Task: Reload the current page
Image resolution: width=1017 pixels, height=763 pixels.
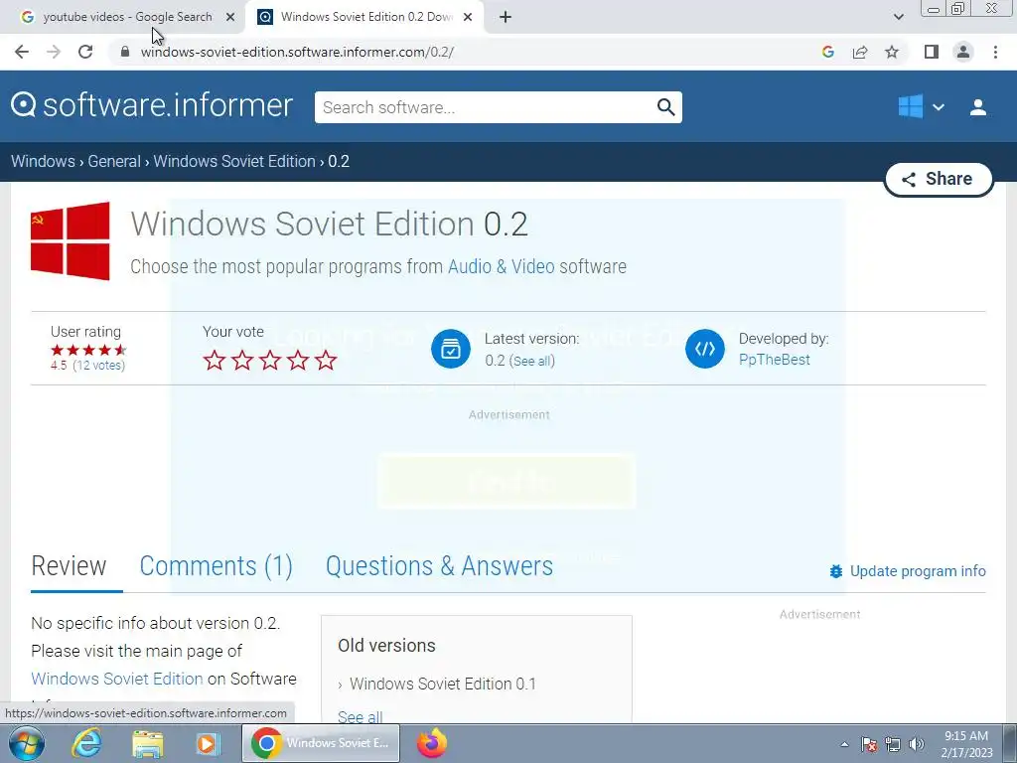Action: [85, 52]
